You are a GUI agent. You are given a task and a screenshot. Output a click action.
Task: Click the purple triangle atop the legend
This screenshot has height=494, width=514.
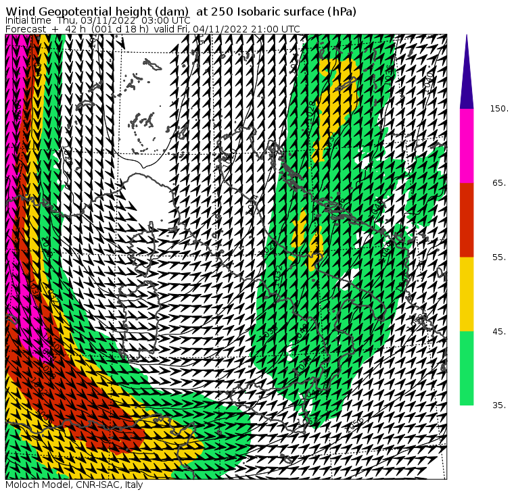click(467, 72)
